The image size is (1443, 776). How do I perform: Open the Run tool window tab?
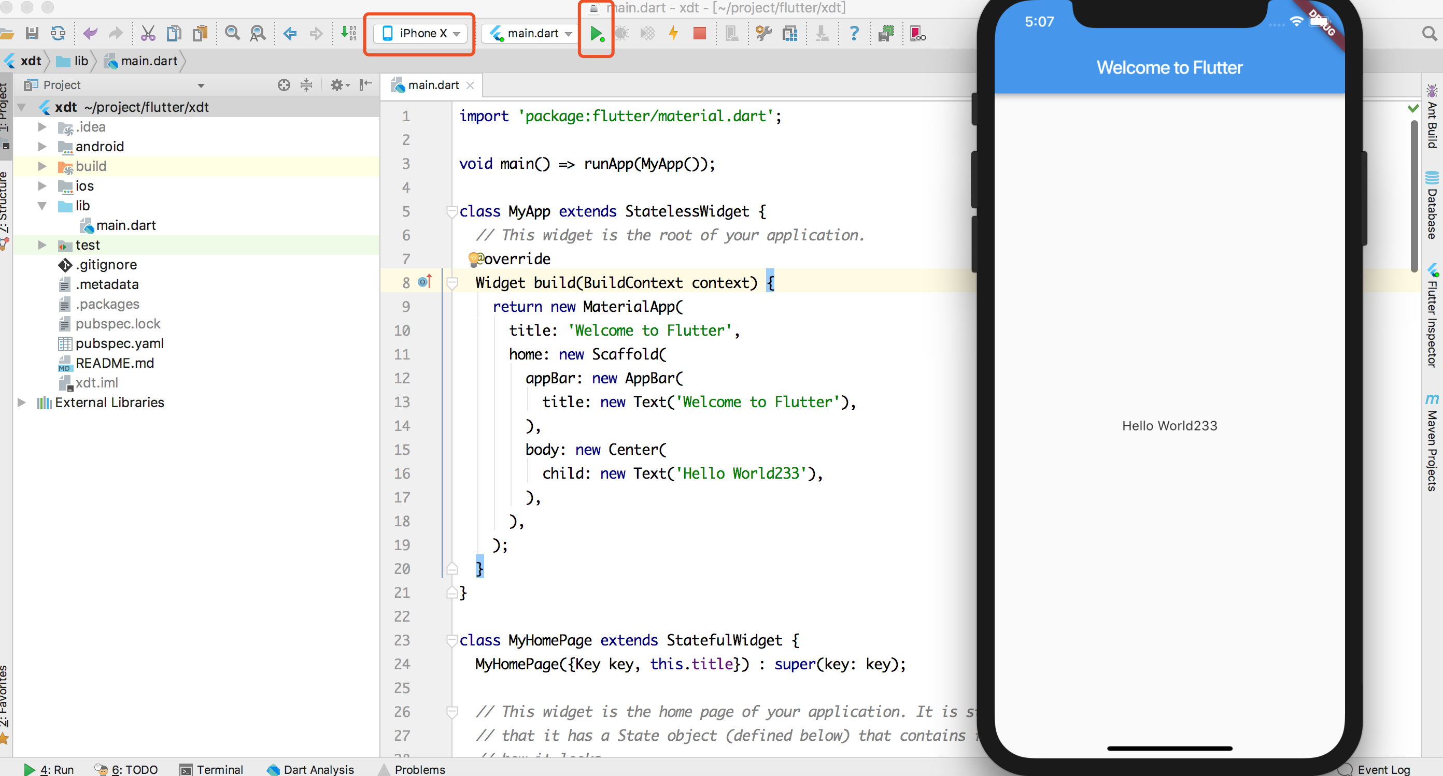tap(49, 769)
